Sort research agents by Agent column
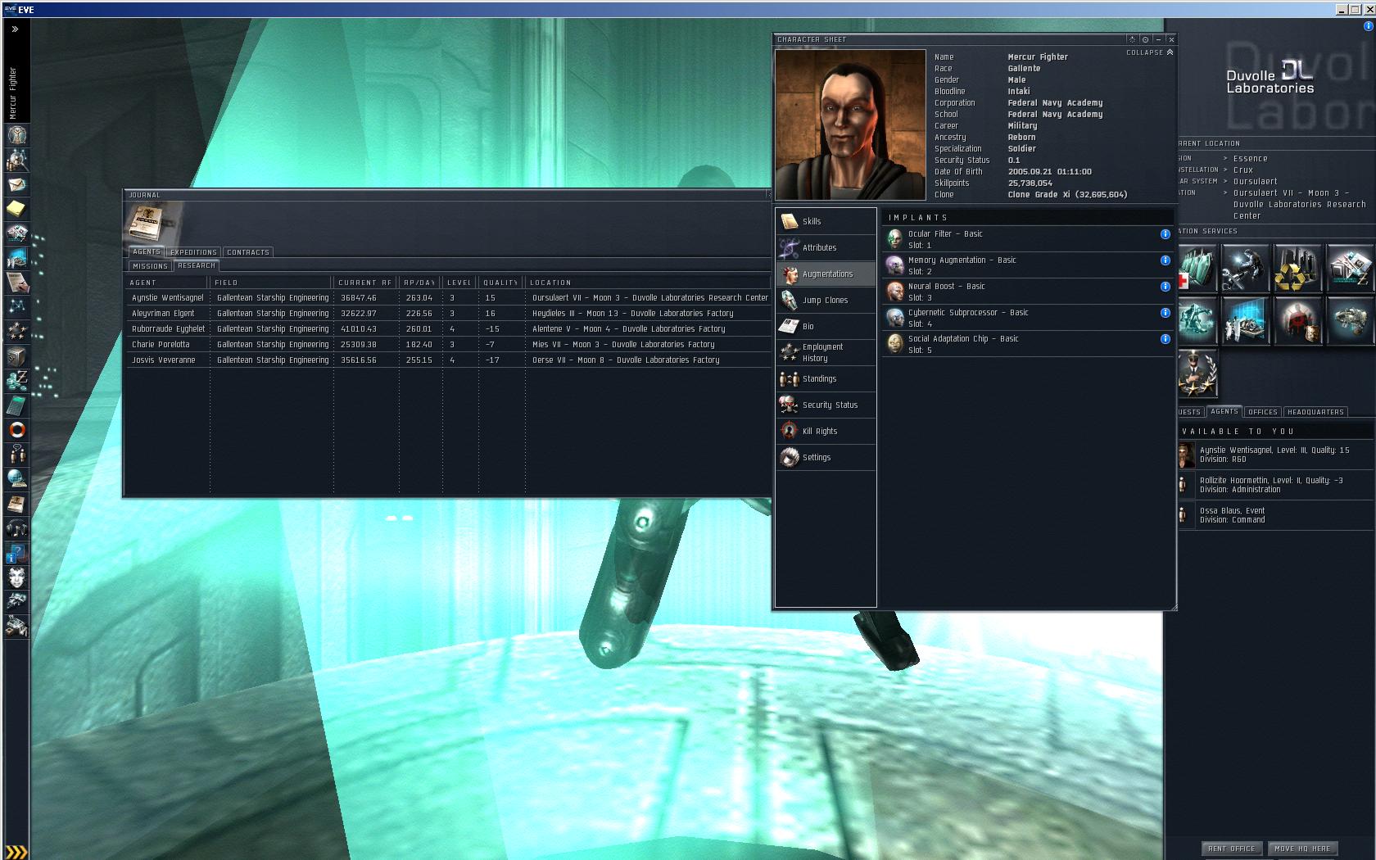This screenshot has width=1376, height=860. (168, 283)
